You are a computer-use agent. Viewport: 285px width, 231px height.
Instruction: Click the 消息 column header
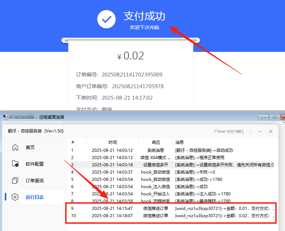coord(180,142)
